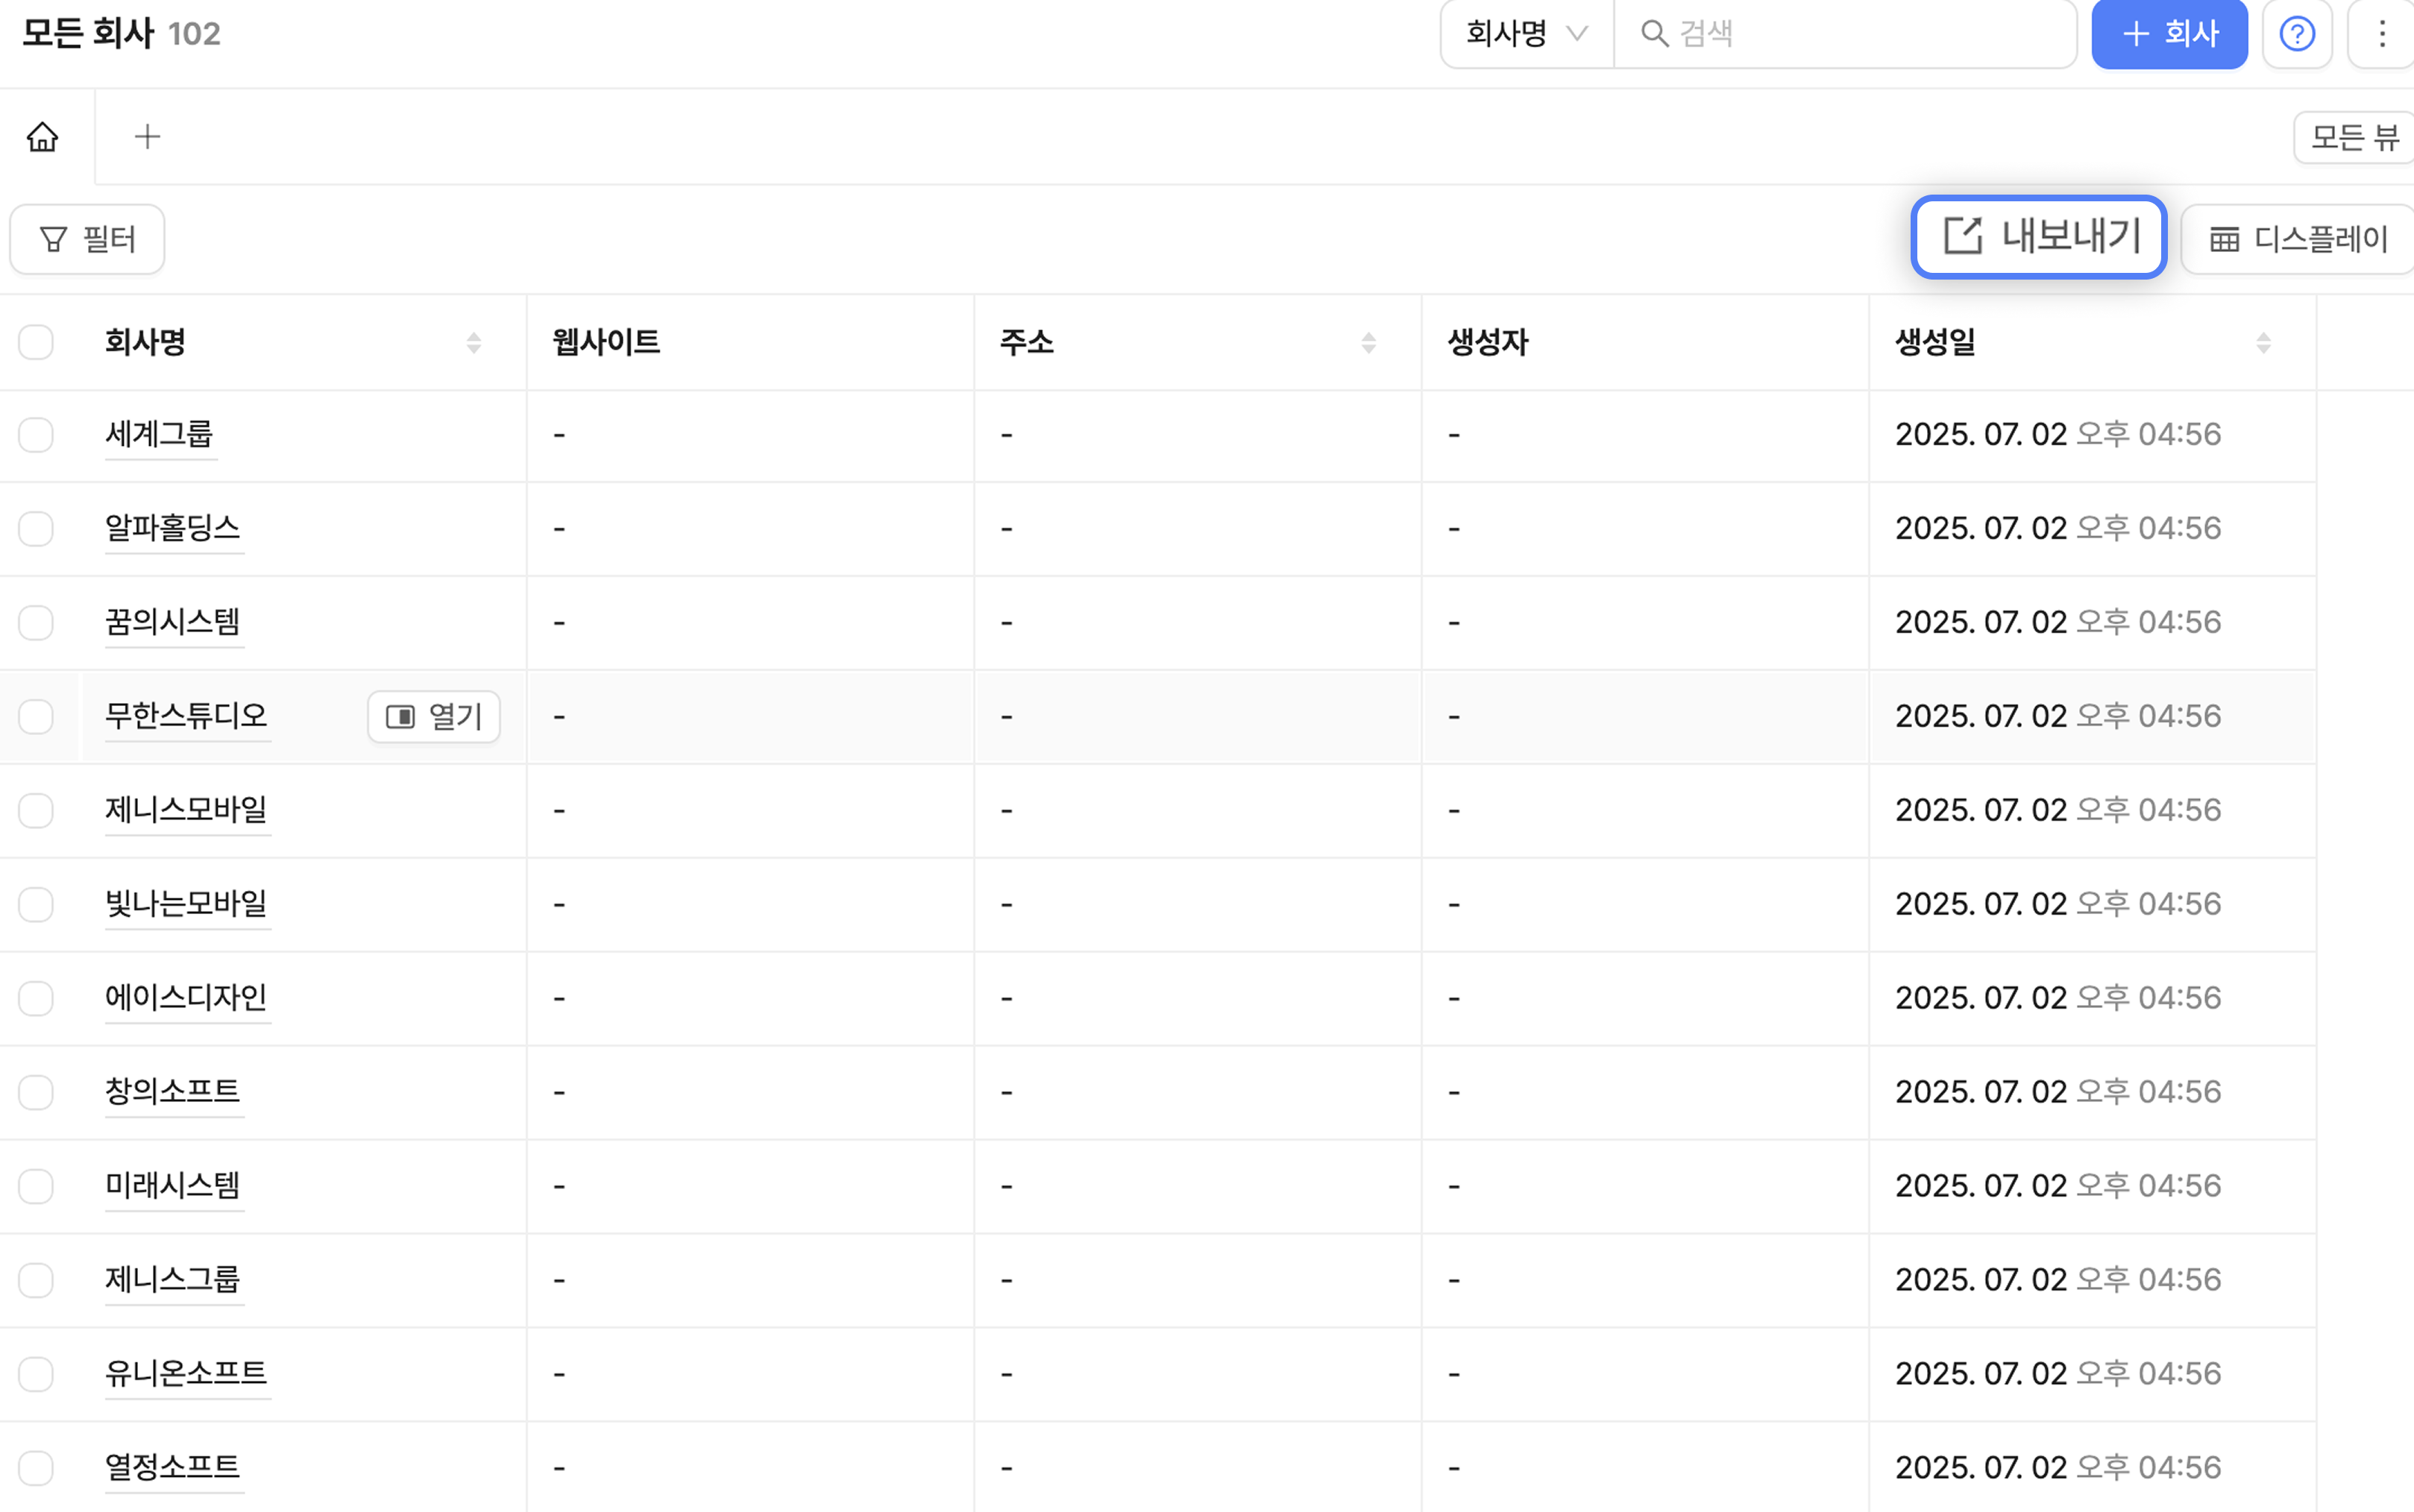
Task: Click the 내보내기 export button
Action: tap(2038, 237)
